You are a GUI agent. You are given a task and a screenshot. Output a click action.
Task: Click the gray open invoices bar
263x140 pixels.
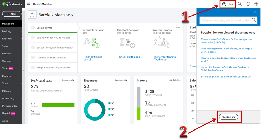tap(139, 97)
